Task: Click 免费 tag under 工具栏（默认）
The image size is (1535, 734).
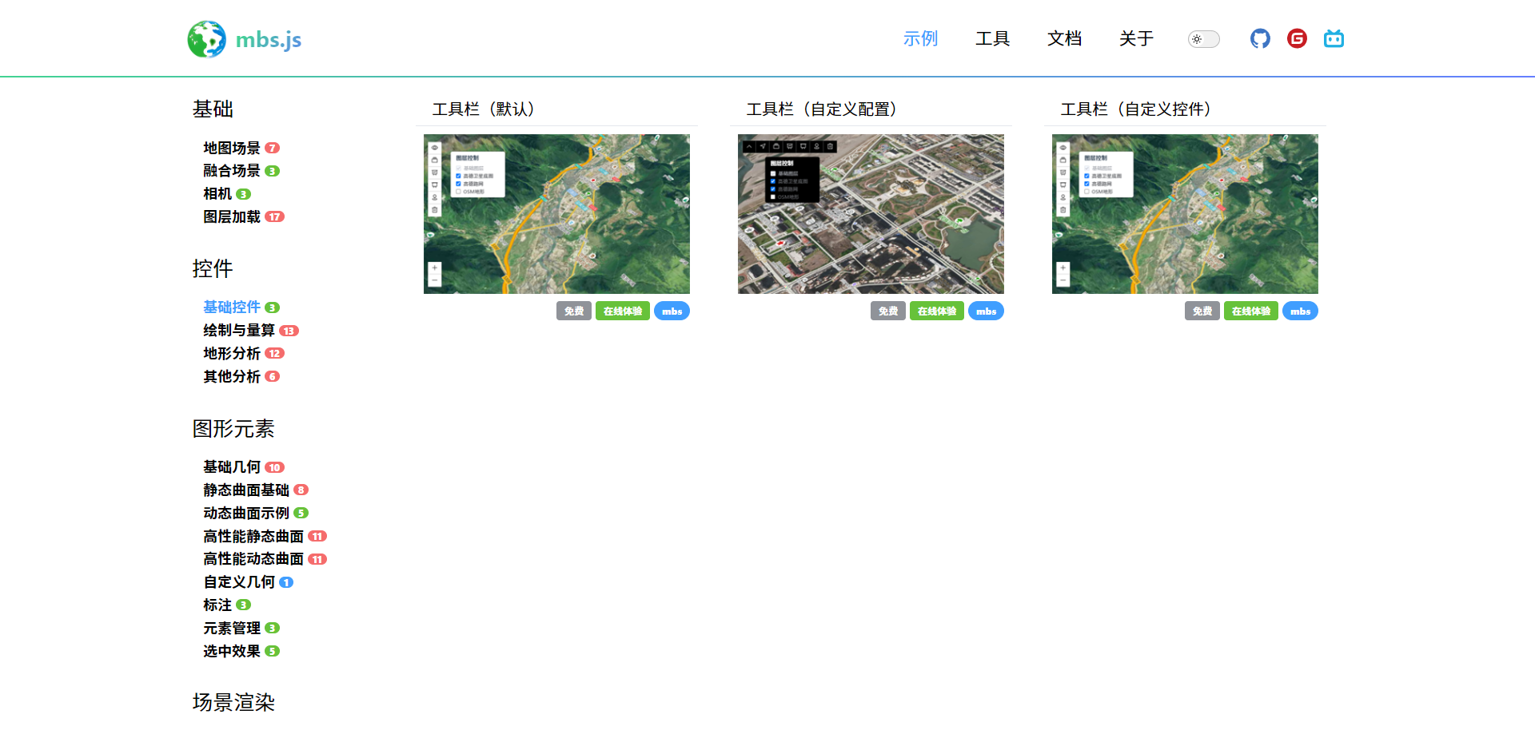Action: click(x=574, y=311)
